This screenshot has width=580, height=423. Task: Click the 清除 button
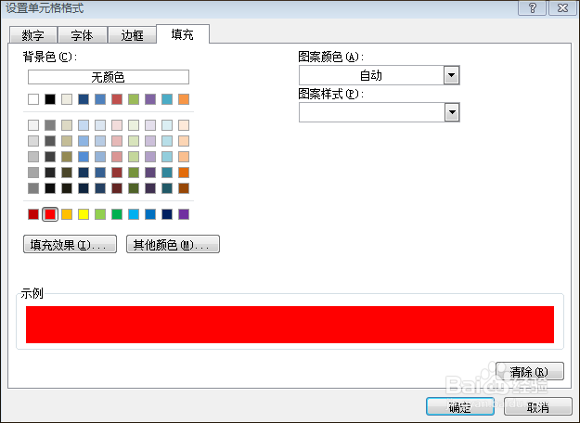point(529,371)
